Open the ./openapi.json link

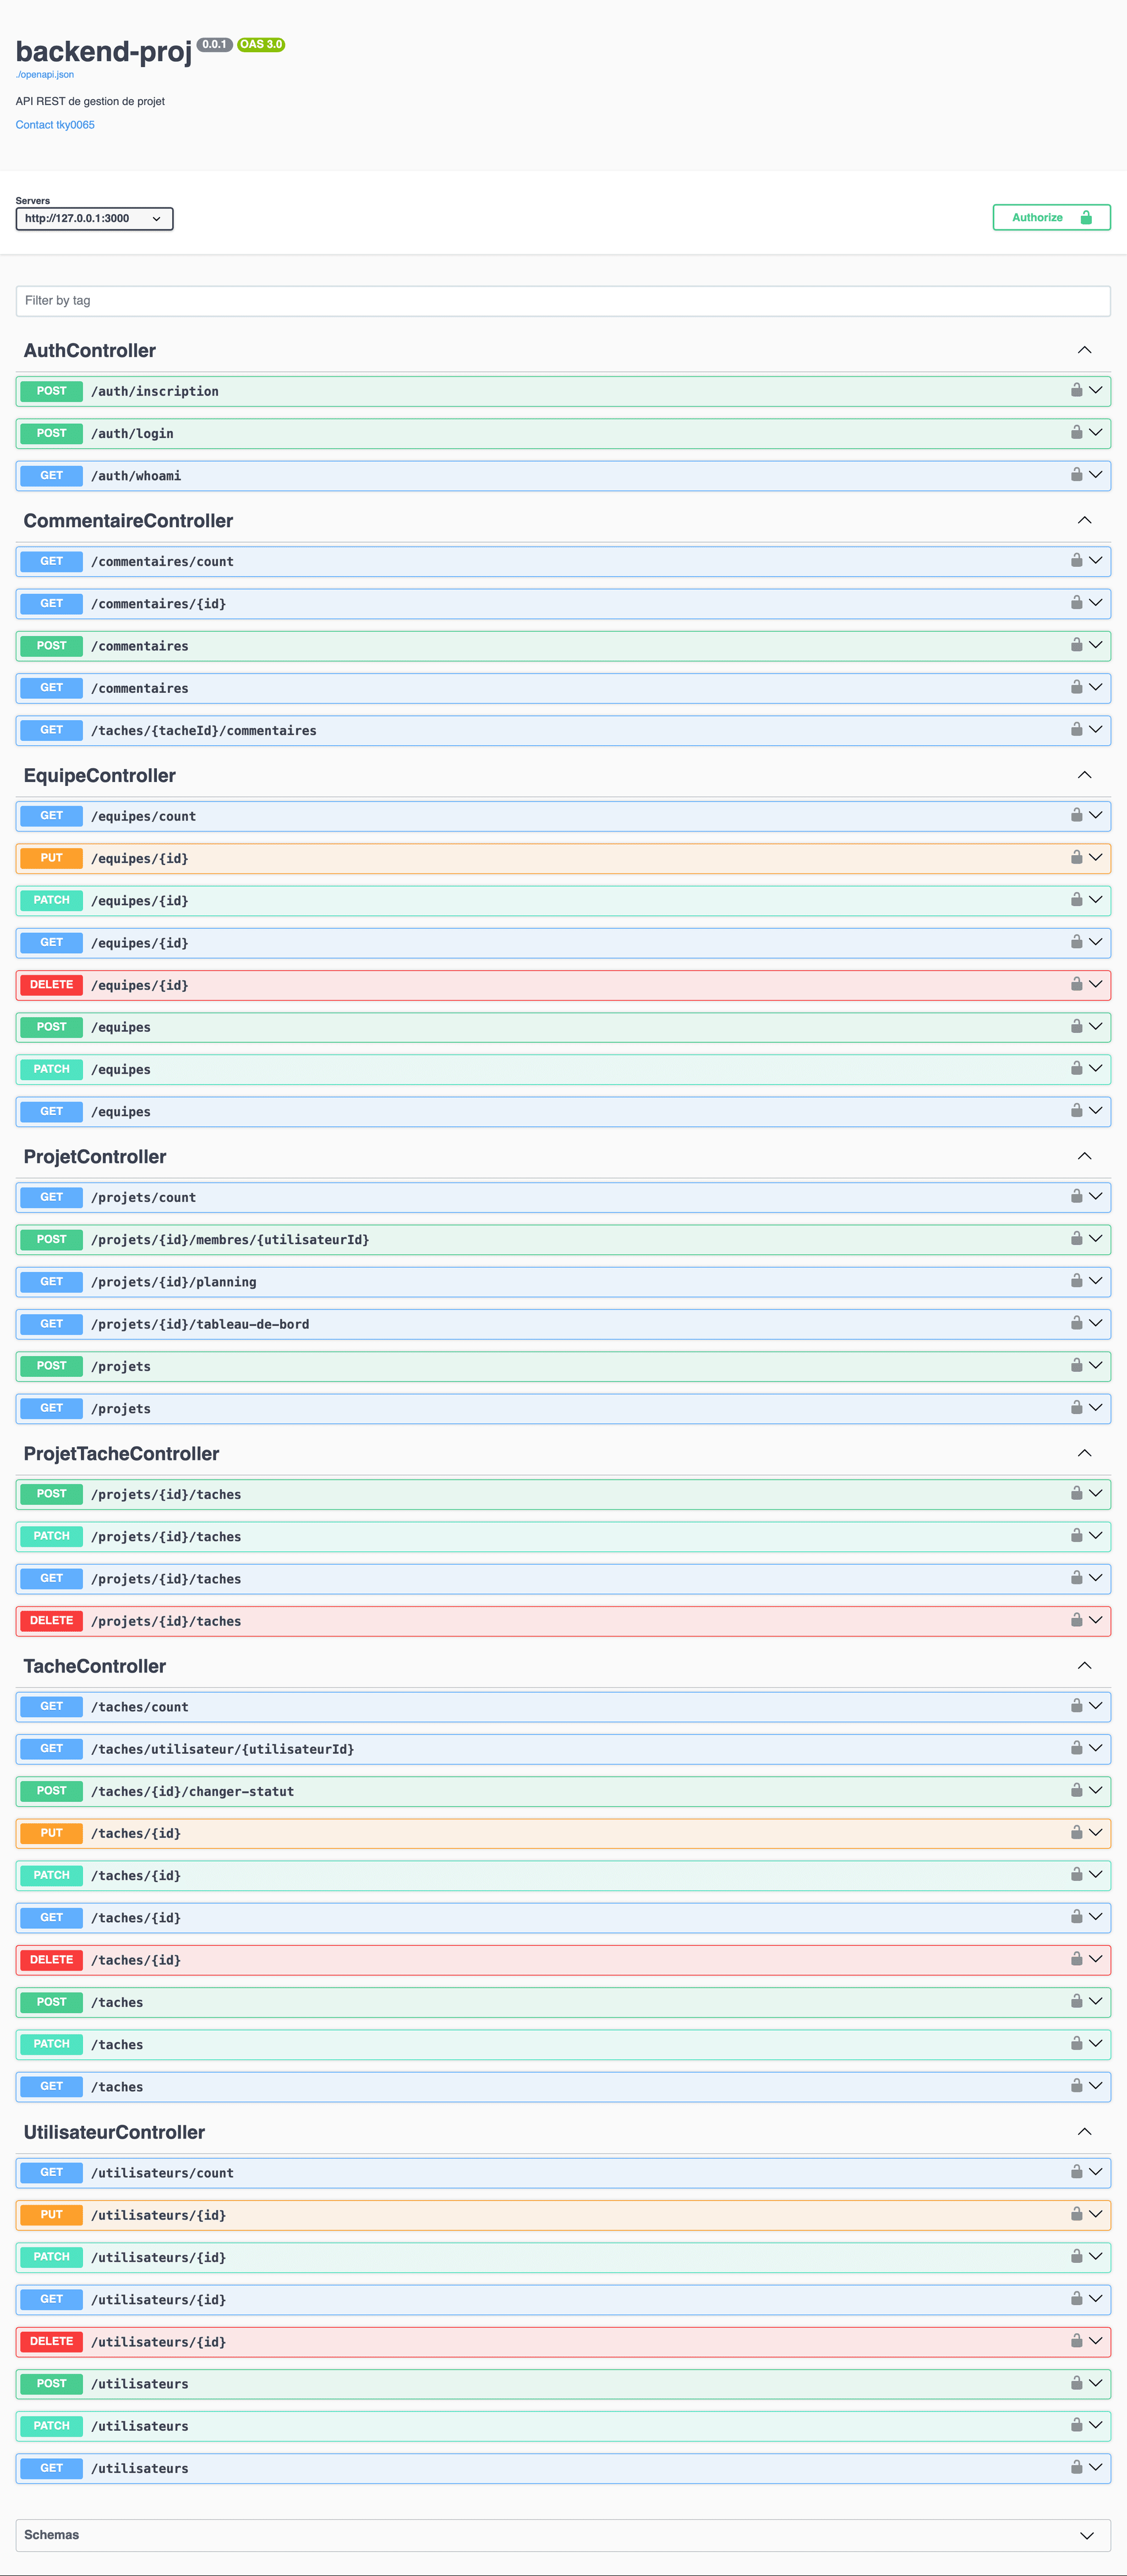point(45,75)
